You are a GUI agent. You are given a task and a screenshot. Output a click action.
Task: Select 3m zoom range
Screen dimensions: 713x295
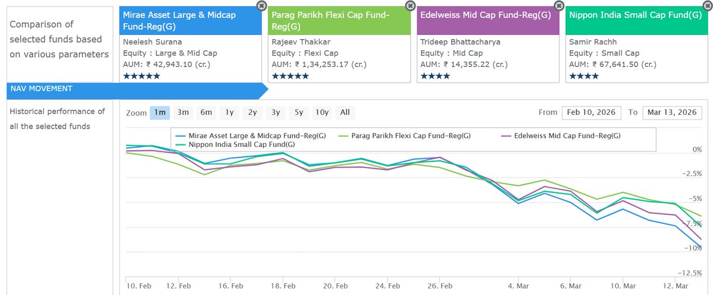pyautogui.click(x=183, y=113)
